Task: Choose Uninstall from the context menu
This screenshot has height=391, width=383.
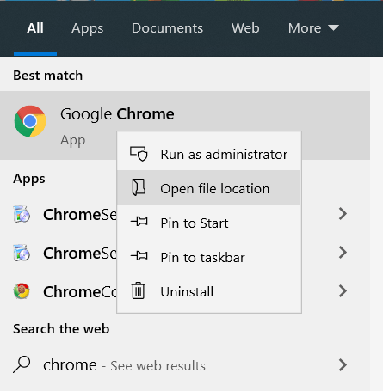Action: pyautogui.click(x=209, y=291)
